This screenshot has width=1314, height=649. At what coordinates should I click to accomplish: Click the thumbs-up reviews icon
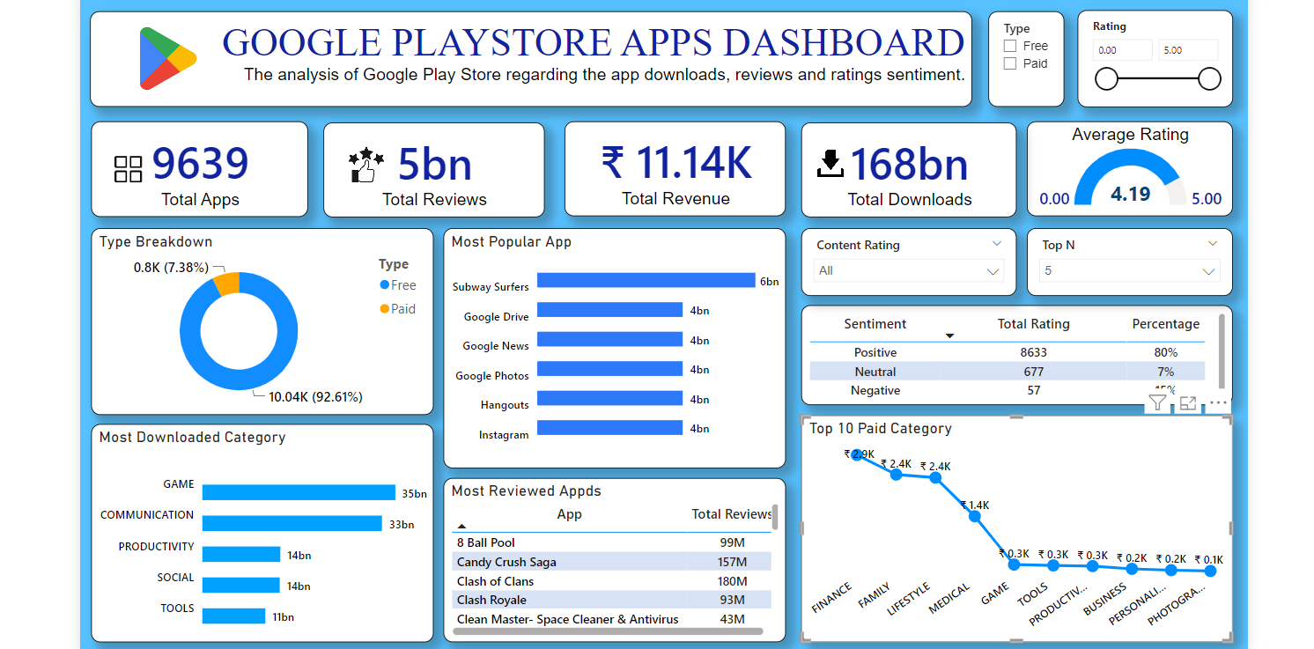365,166
